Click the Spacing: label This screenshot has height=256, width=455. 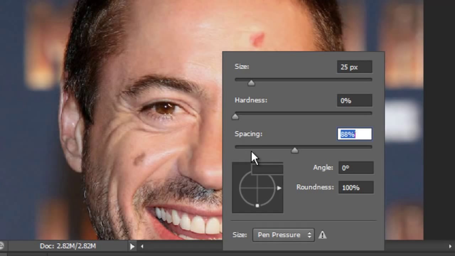tap(248, 134)
